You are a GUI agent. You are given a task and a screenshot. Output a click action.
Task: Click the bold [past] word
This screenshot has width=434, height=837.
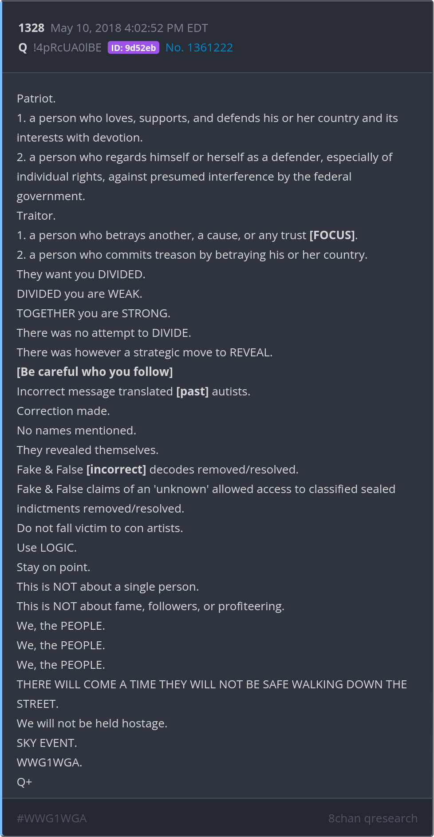pyautogui.click(x=192, y=391)
